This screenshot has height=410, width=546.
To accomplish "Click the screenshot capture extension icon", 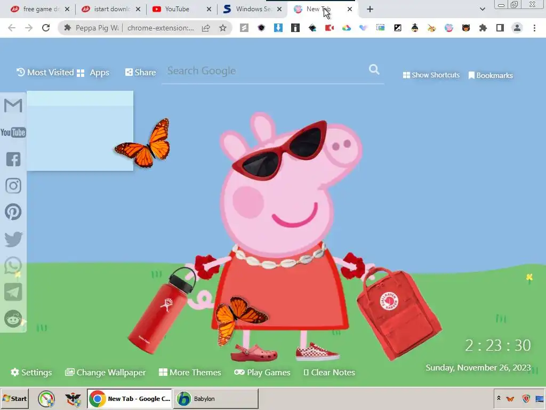I will tap(381, 28).
